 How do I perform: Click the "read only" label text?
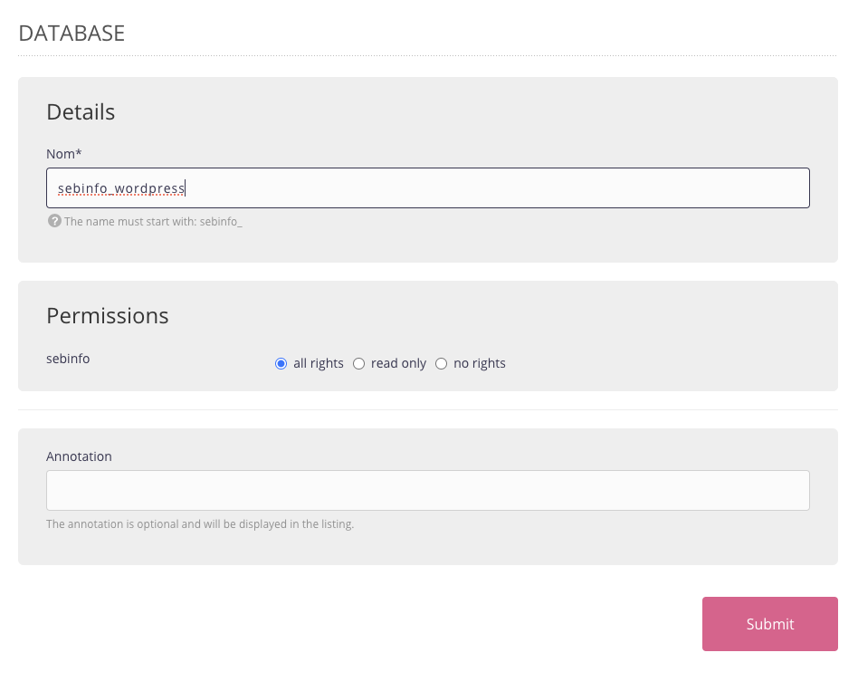click(x=398, y=363)
